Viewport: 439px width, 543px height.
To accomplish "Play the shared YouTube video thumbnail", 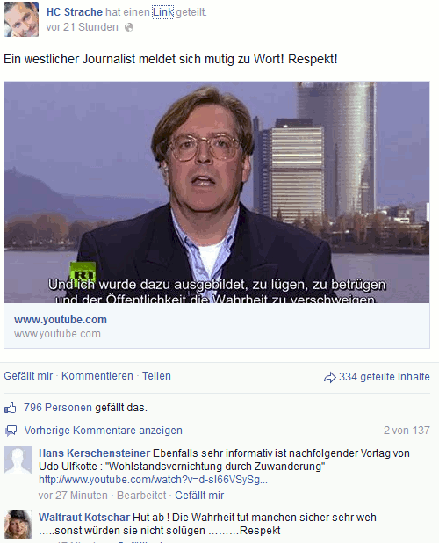I will tap(217, 192).
